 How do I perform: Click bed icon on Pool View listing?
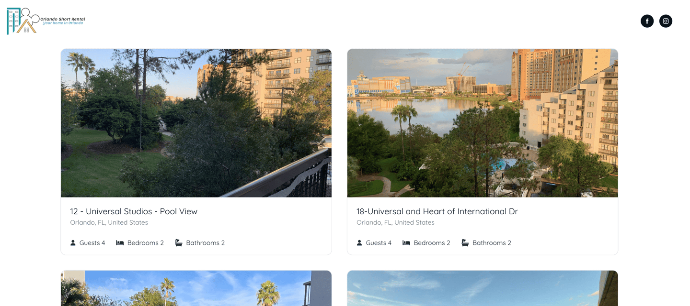tap(120, 243)
